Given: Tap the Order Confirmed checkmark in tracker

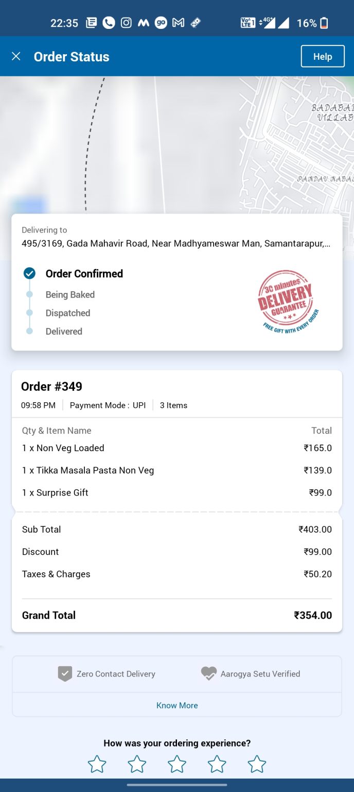Looking at the screenshot, I should pyautogui.click(x=30, y=274).
